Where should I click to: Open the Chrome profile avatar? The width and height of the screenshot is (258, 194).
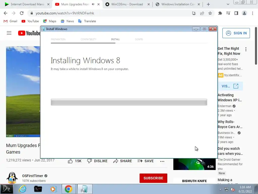[244, 13]
